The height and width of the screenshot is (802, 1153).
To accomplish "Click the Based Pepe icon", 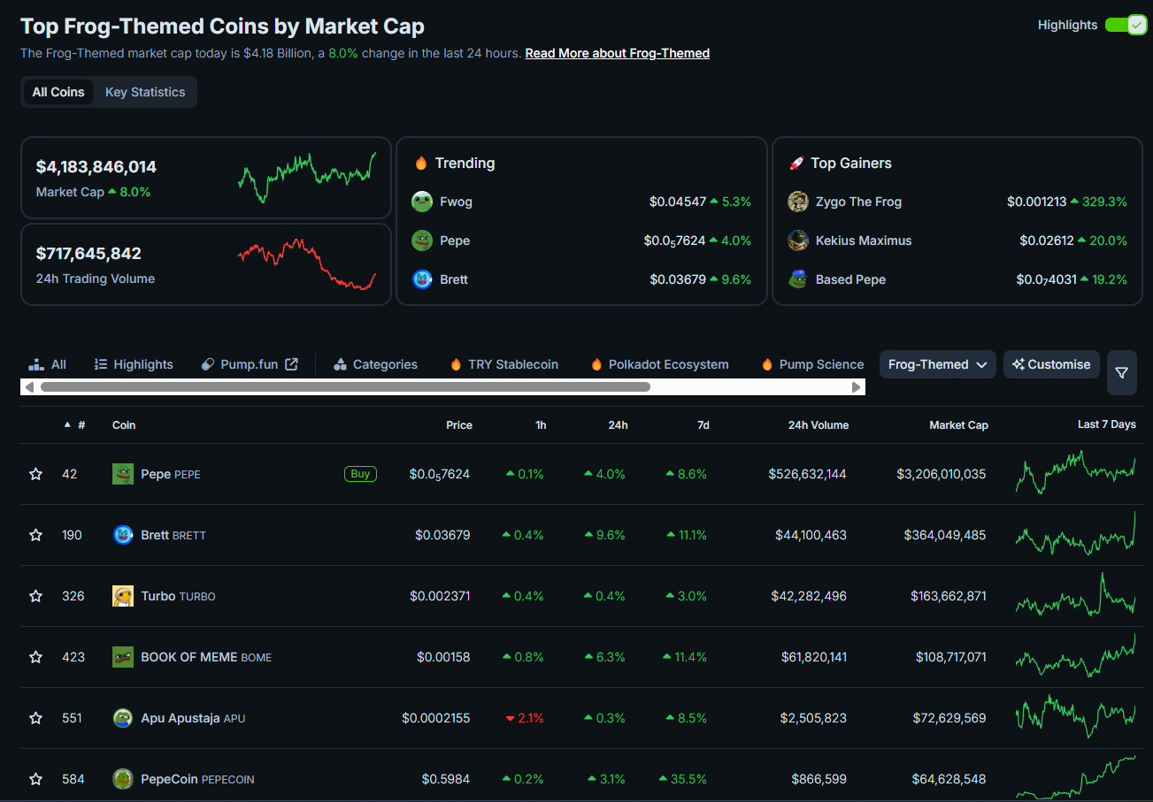I will point(798,279).
